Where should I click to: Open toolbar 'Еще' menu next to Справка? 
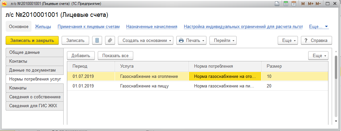[288, 40]
